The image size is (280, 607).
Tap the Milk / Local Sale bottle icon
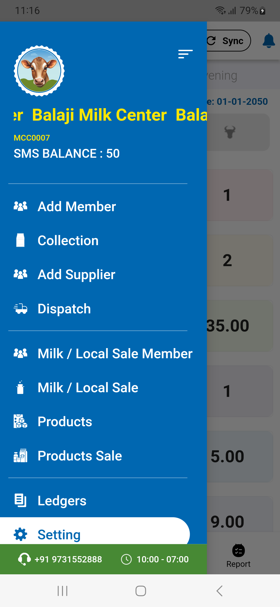[20, 387]
